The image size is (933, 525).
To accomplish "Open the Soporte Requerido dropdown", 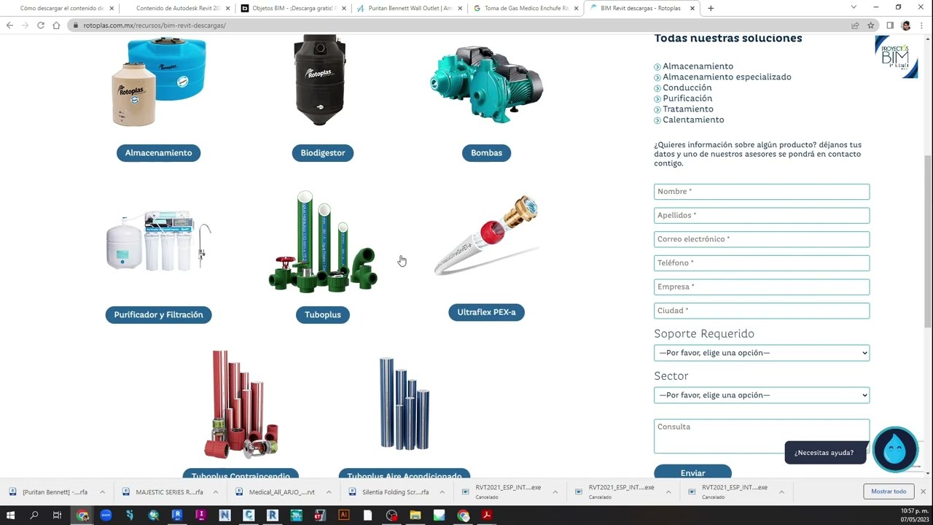I will pyautogui.click(x=762, y=353).
